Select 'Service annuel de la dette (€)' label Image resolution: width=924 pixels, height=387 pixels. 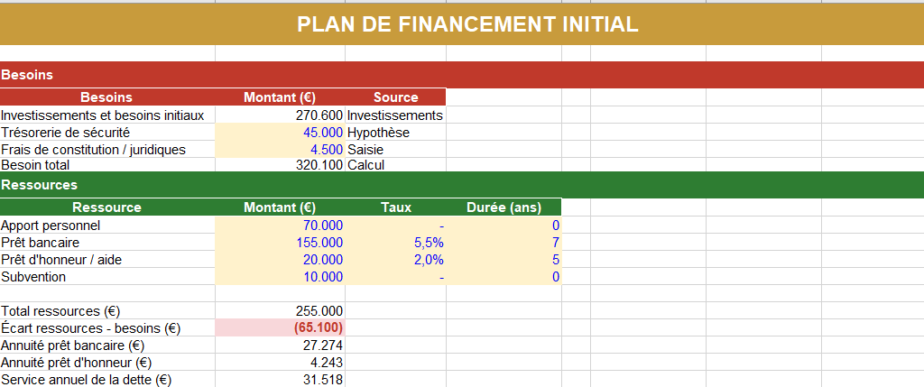pos(107,379)
